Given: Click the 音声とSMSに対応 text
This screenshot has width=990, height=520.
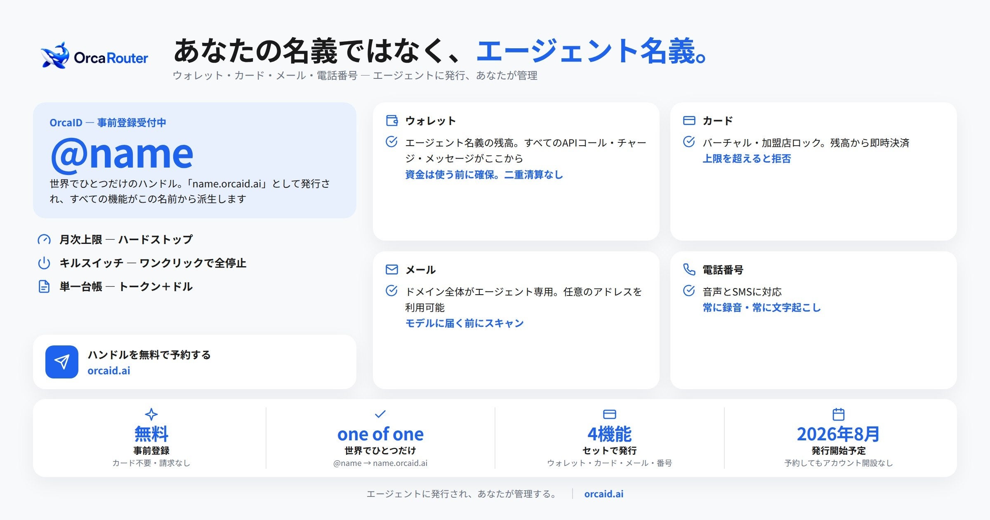Looking at the screenshot, I should pos(742,292).
